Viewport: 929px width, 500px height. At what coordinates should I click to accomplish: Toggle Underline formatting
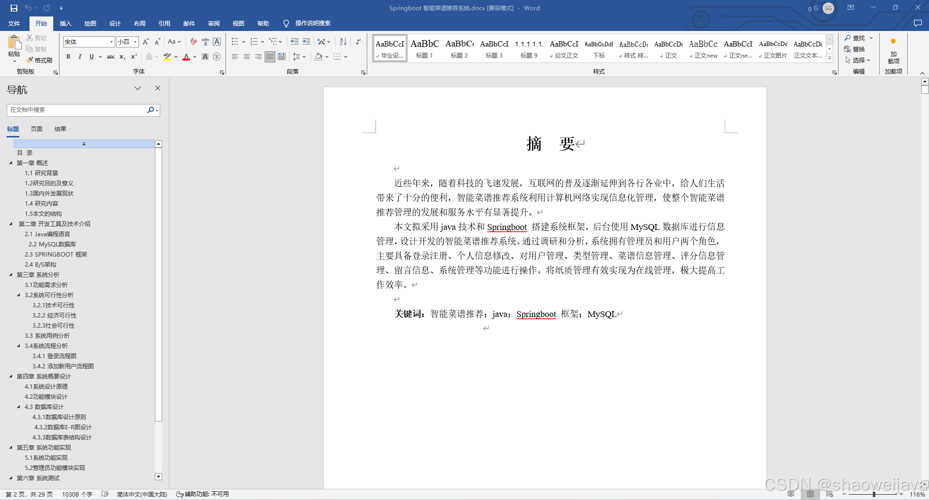point(91,57)
